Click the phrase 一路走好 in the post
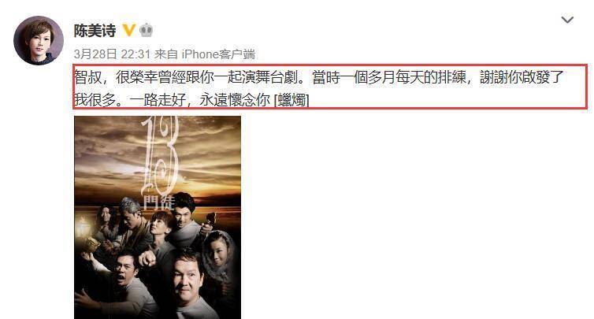The image size is (594, 319). [x=158, y=100]
